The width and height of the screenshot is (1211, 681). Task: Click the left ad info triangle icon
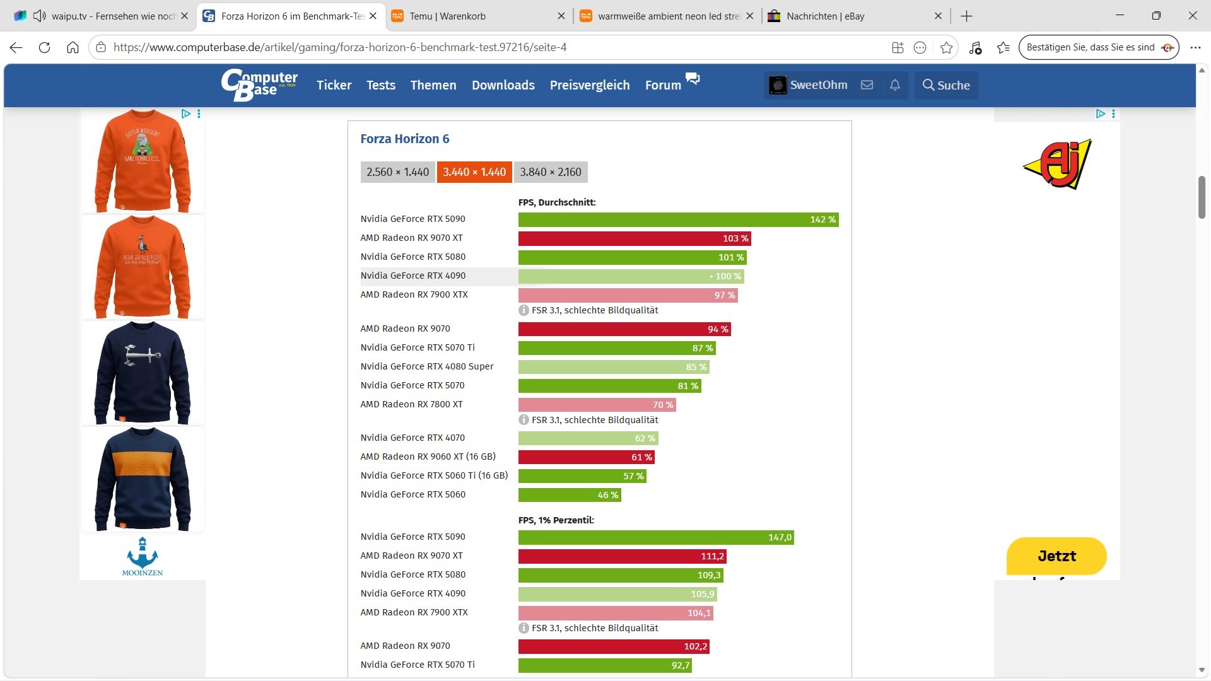tap(186, 113)
